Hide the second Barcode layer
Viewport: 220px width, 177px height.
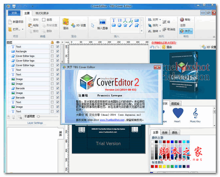click(58, 98)
